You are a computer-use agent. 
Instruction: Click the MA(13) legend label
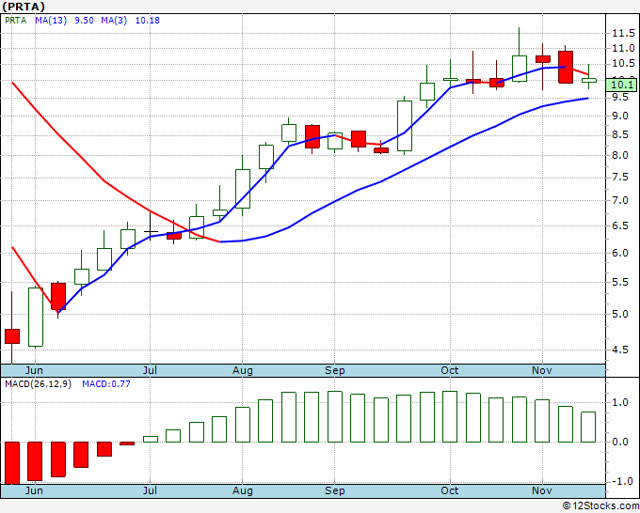click(x=51, y=21)
